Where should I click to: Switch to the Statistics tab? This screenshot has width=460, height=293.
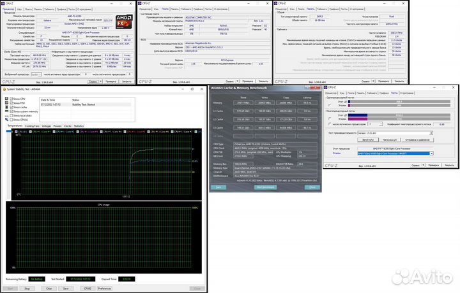[x=79, y=126]
